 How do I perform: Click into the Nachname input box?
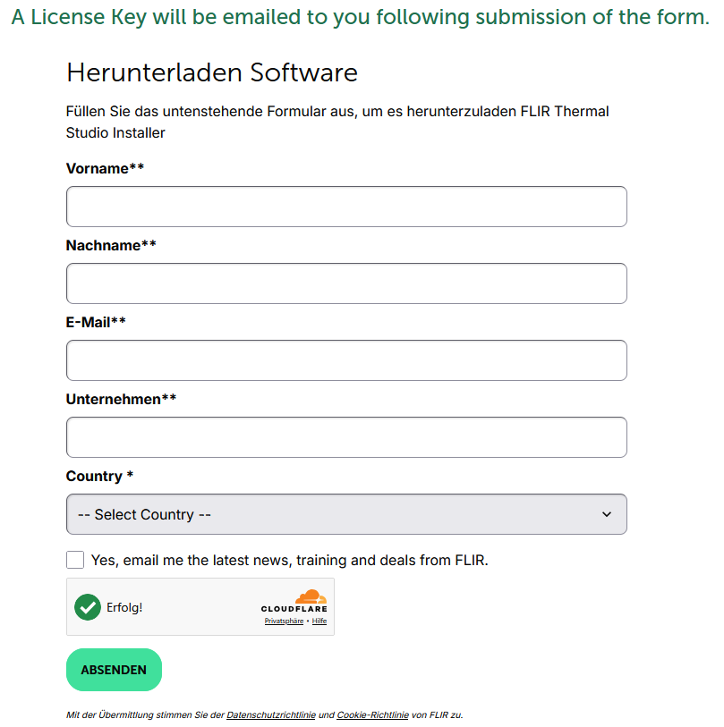346,283
